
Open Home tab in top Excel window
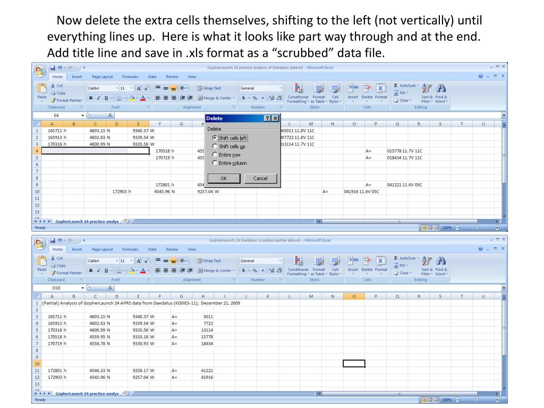pyautogui.click(x=57, y=76)
